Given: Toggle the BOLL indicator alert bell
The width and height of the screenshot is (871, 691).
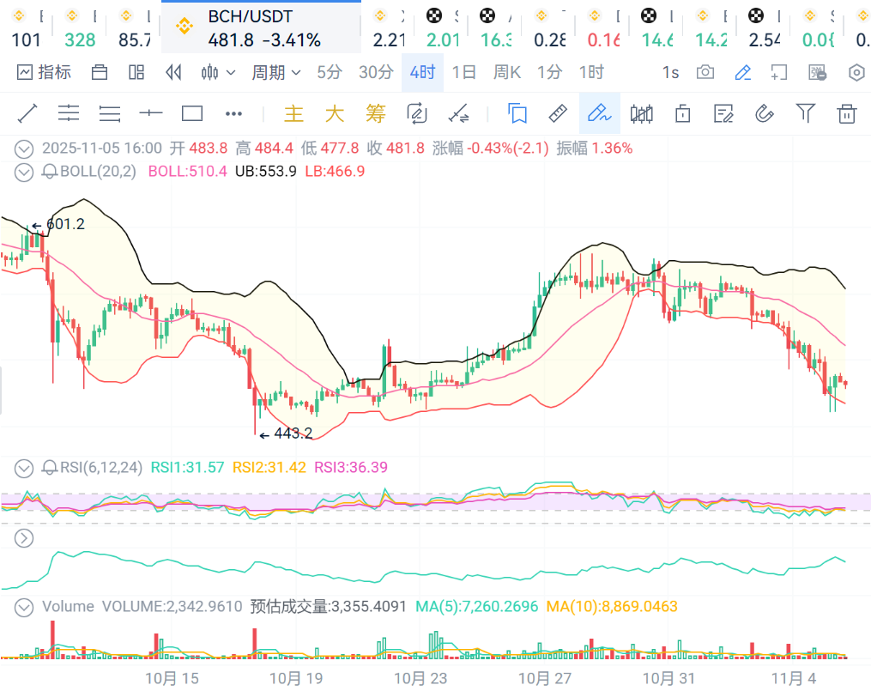Looking at the screenshot, I should click(50, 172).
